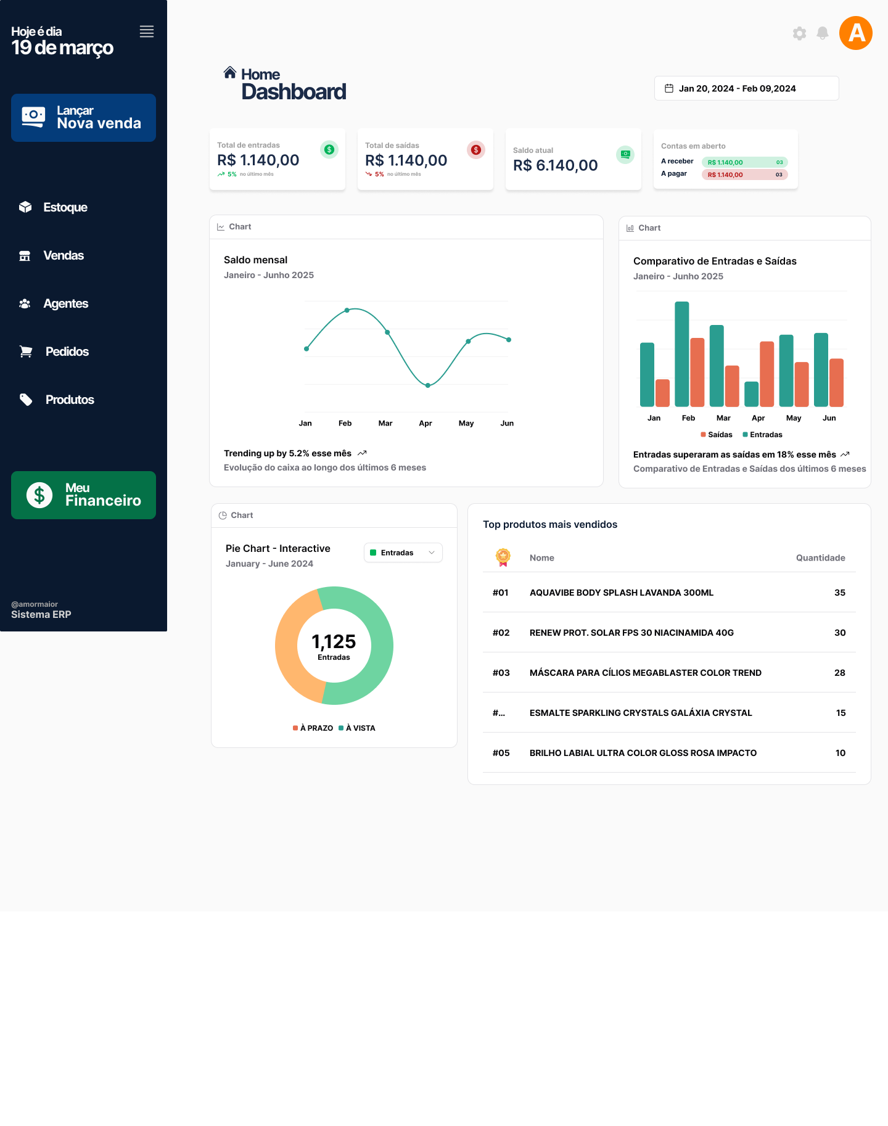Click the green dollar icon on Total de entradas
This screenshot has height=1126, width=888.
329,149
